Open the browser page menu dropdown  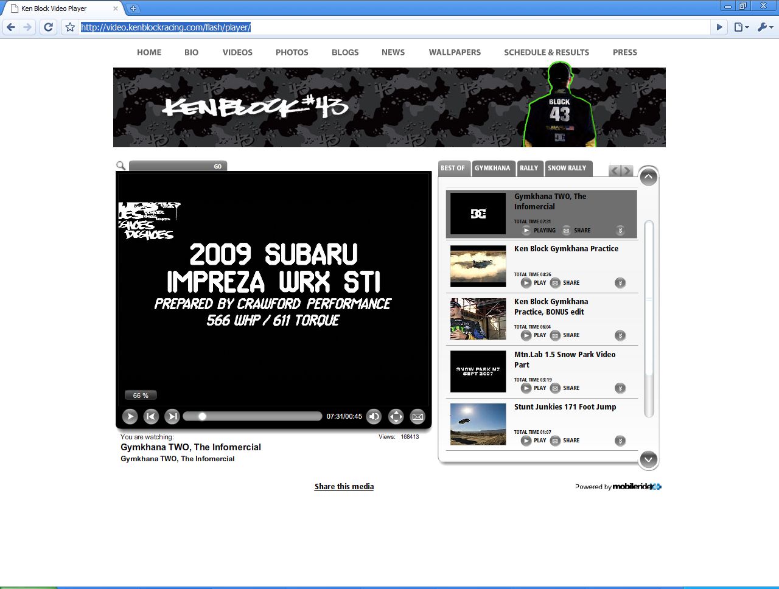(x=741, y=27)
